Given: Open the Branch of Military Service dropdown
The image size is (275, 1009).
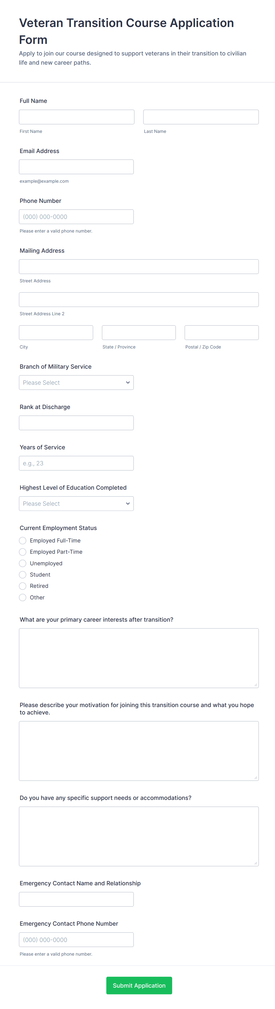Looking at the screenshot, I should point(76,383).
